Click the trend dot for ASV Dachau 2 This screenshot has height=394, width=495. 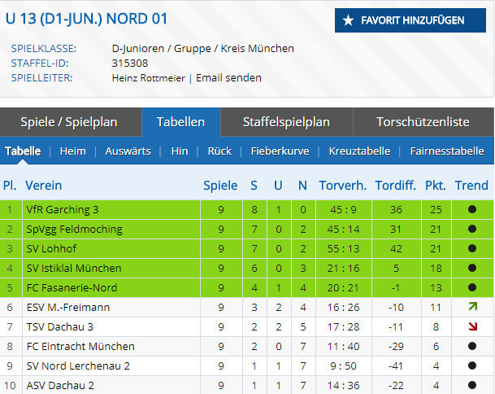click(472, 385)
